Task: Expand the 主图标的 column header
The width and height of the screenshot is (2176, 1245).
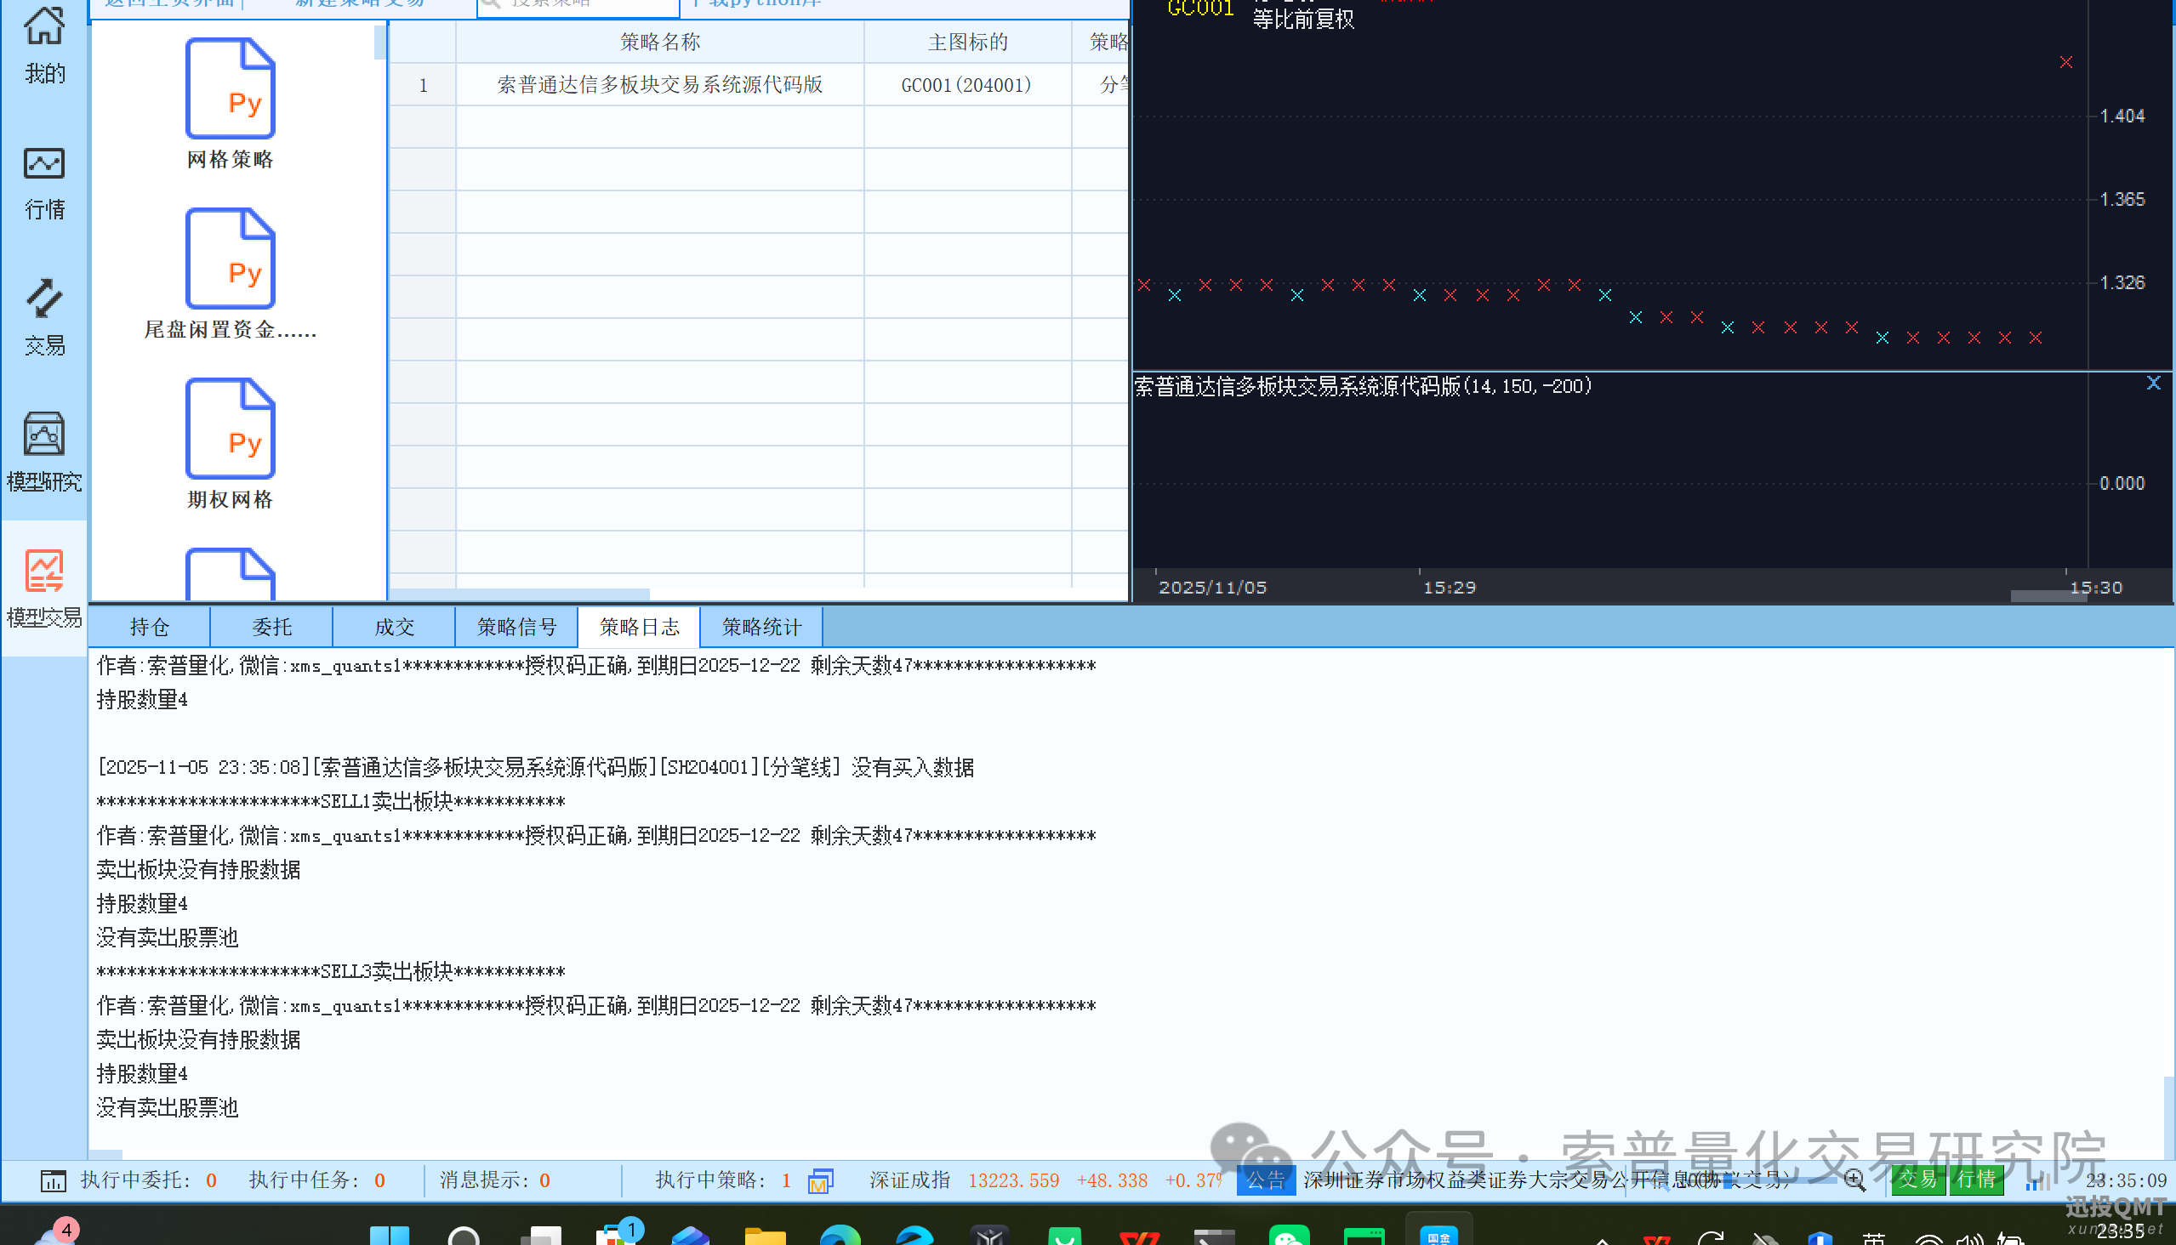Action: 967,41
